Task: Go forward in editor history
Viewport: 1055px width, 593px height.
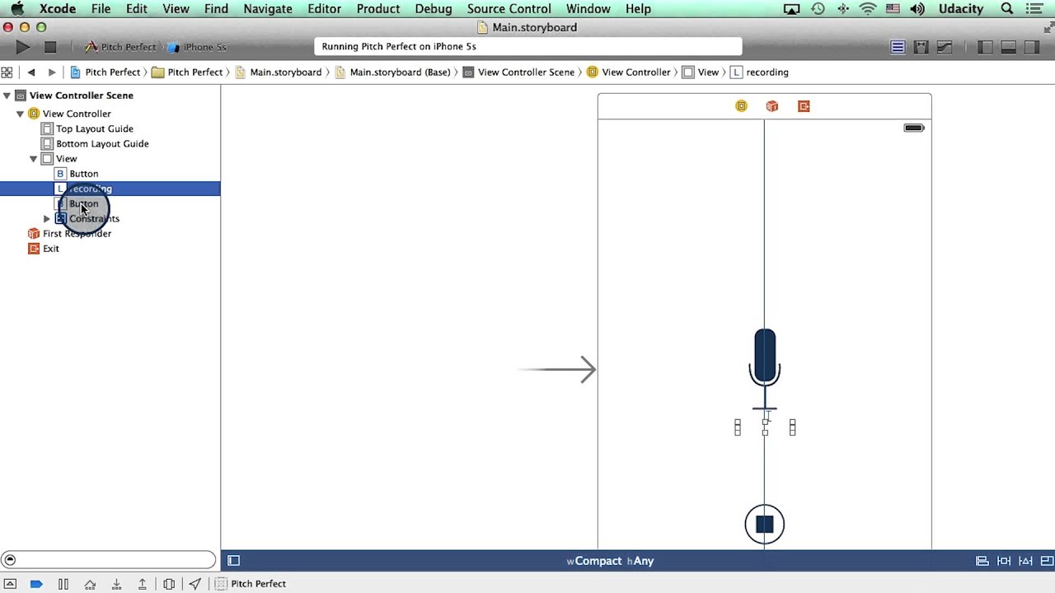Action: pyautogui.click(x=52, y=72)
